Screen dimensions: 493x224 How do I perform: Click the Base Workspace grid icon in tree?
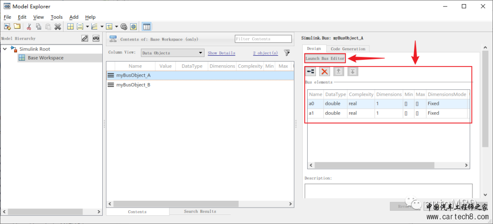click(22, 58)
